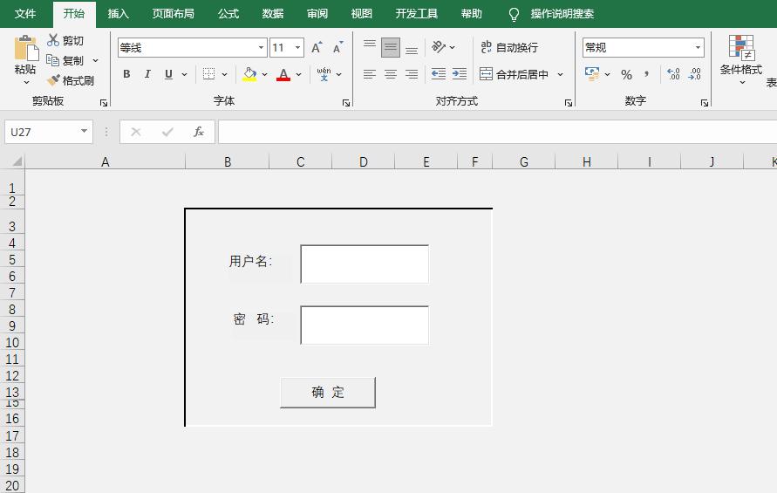This screenshot has width=777, height=493.
Task: Select row 5 header
Action: point(12,259)
